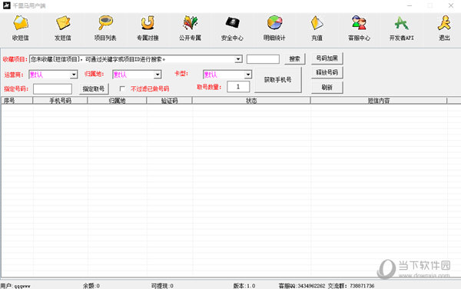Click the 状态 column header
461x289 pixels.
tap(251, 101)
